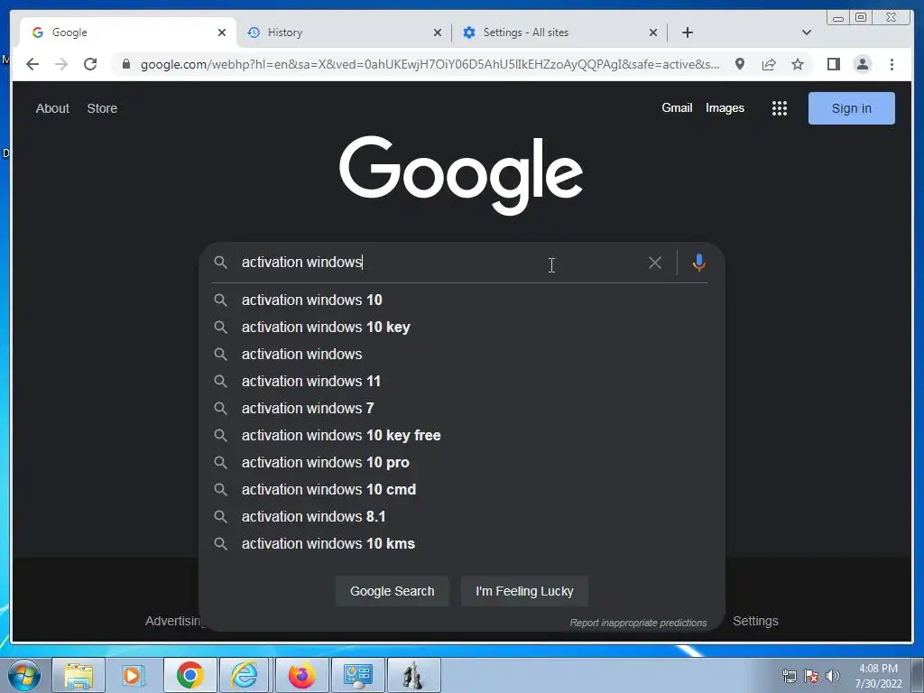The height and width of the screenshot is (693, 924).
Task: Open Windows Explorer from taskbar
Action: (x=79, y=675)
